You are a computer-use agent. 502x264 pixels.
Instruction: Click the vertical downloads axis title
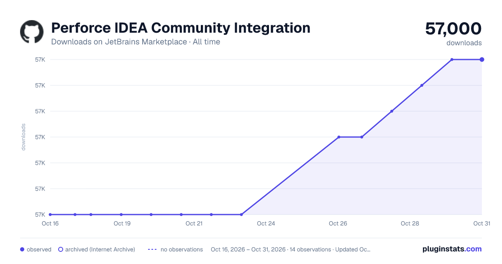(23, 137)
